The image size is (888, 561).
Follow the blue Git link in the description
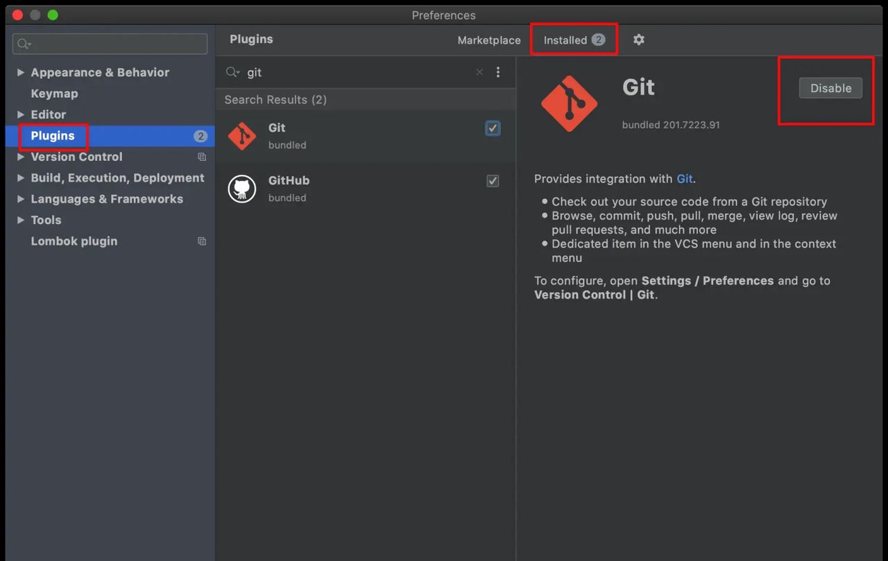click(684, 179)
